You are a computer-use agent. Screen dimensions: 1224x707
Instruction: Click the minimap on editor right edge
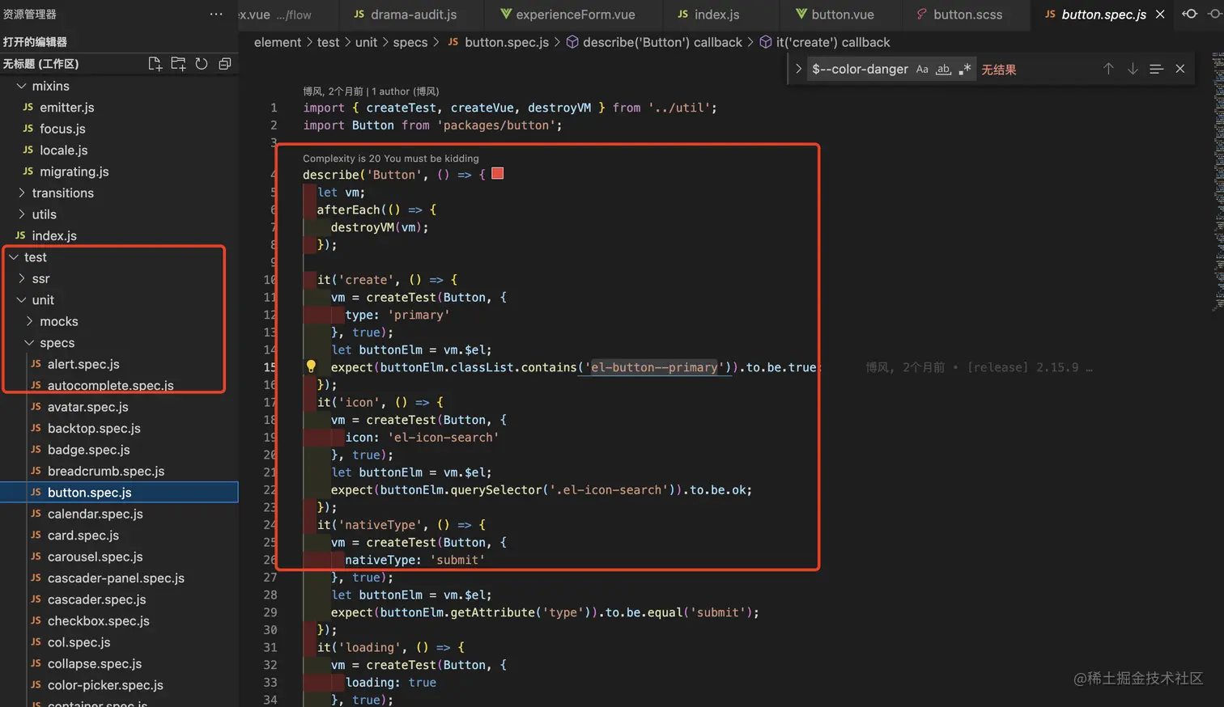tap(1218, 182)
